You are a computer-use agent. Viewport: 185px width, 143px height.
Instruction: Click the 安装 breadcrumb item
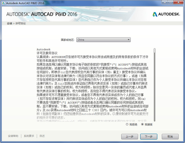click(10, 24)
